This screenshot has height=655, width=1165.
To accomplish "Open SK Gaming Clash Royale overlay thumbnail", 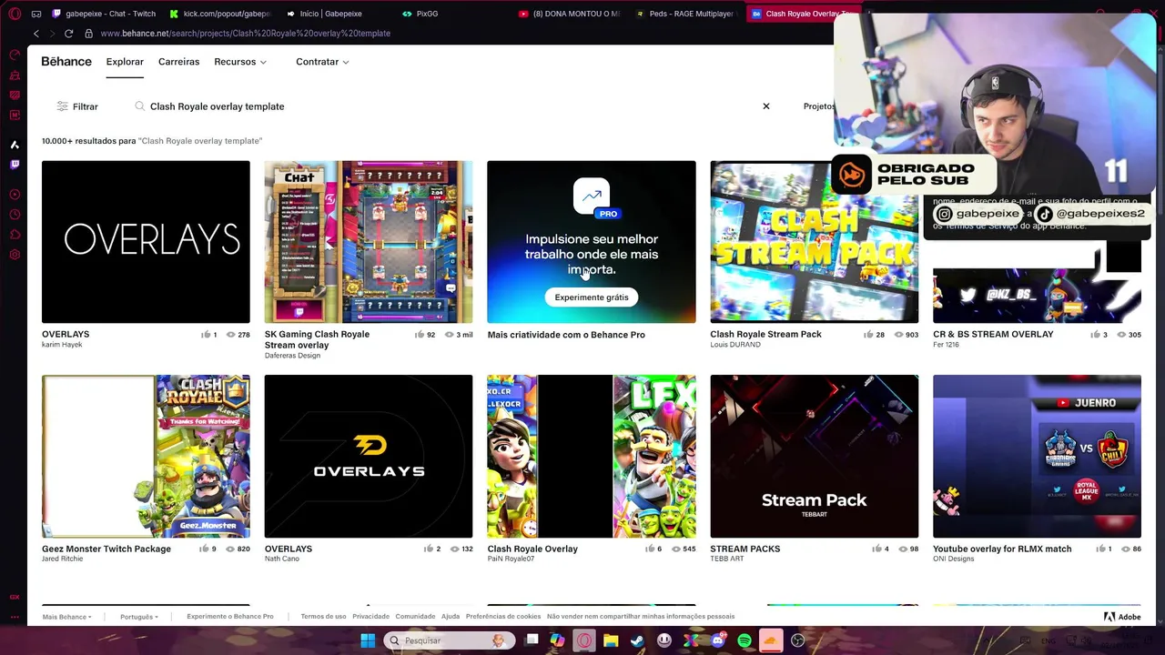I will (369, 242).
